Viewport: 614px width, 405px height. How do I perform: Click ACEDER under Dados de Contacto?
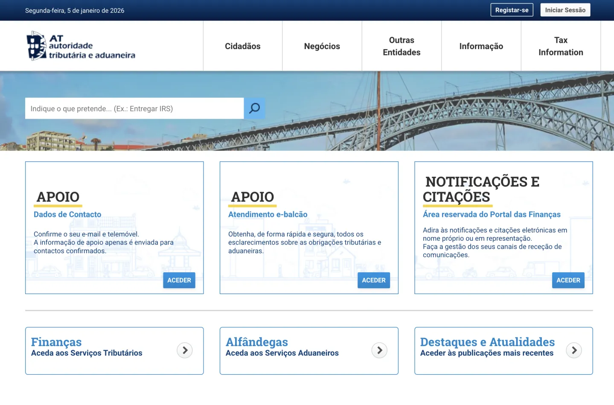click(x=179, y=280)
